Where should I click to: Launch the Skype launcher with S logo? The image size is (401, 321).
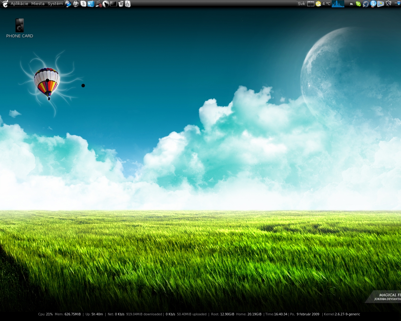point(83,4)
